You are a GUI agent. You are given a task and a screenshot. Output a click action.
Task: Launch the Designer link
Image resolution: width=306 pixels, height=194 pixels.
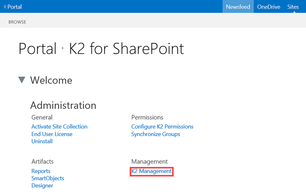(42, 186)
